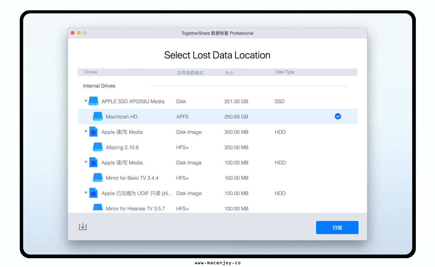The height and width of the screenshot is (267, 435).
Task: Click the 300.00 MB size in the iMazing row
Action: [x=236, y=147]
